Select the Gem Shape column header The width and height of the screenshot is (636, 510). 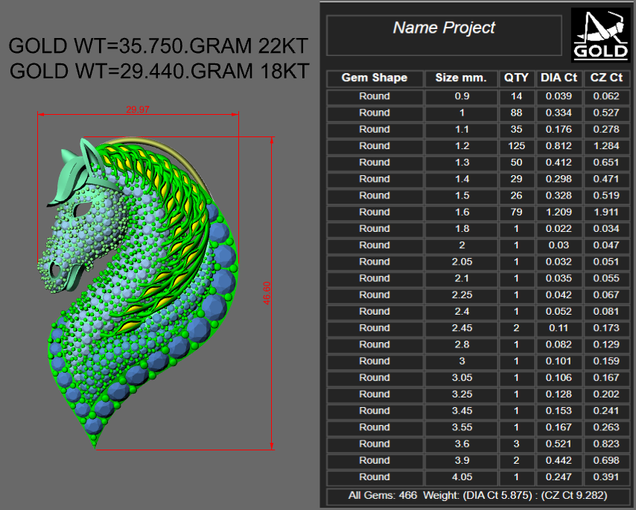[375, 78]
